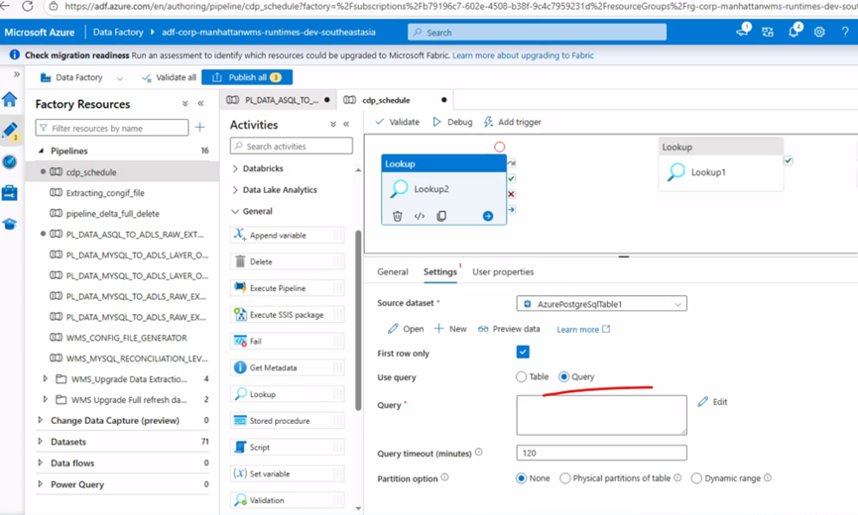Click the Search activities field
This screenshot has height=515, width=858.
tap(291, 146)
